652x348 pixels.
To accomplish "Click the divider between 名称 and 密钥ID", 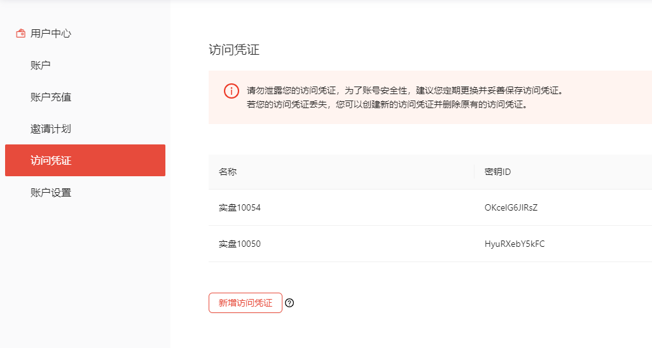I will [x=474, y=172].
